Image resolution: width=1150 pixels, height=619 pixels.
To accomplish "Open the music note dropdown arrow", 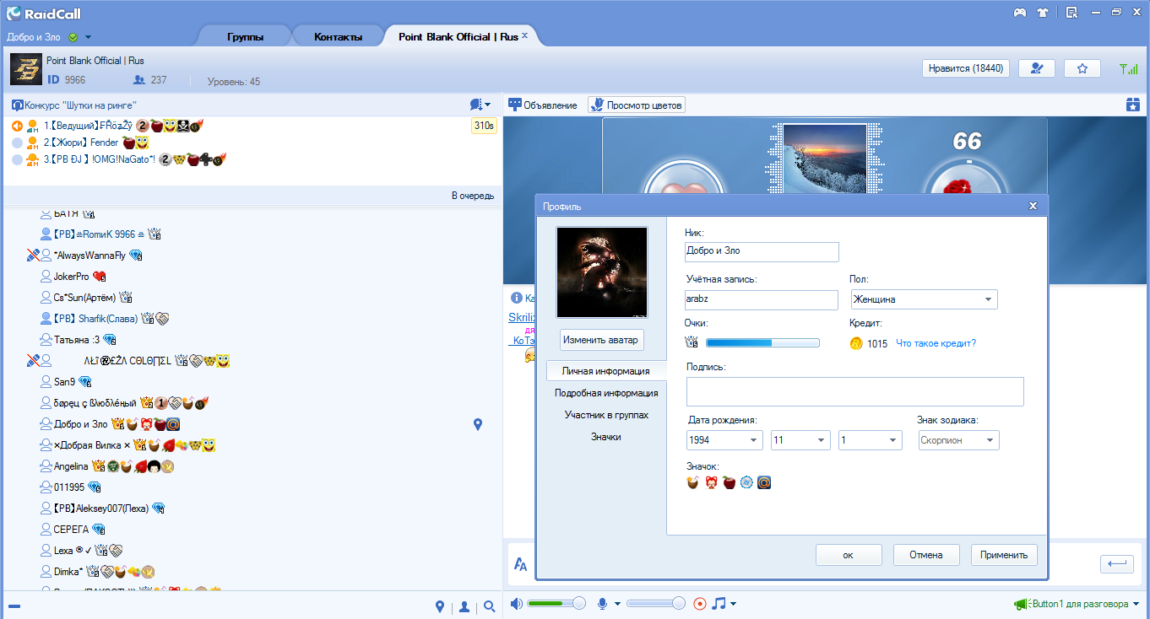I will (x=733, y=604).
